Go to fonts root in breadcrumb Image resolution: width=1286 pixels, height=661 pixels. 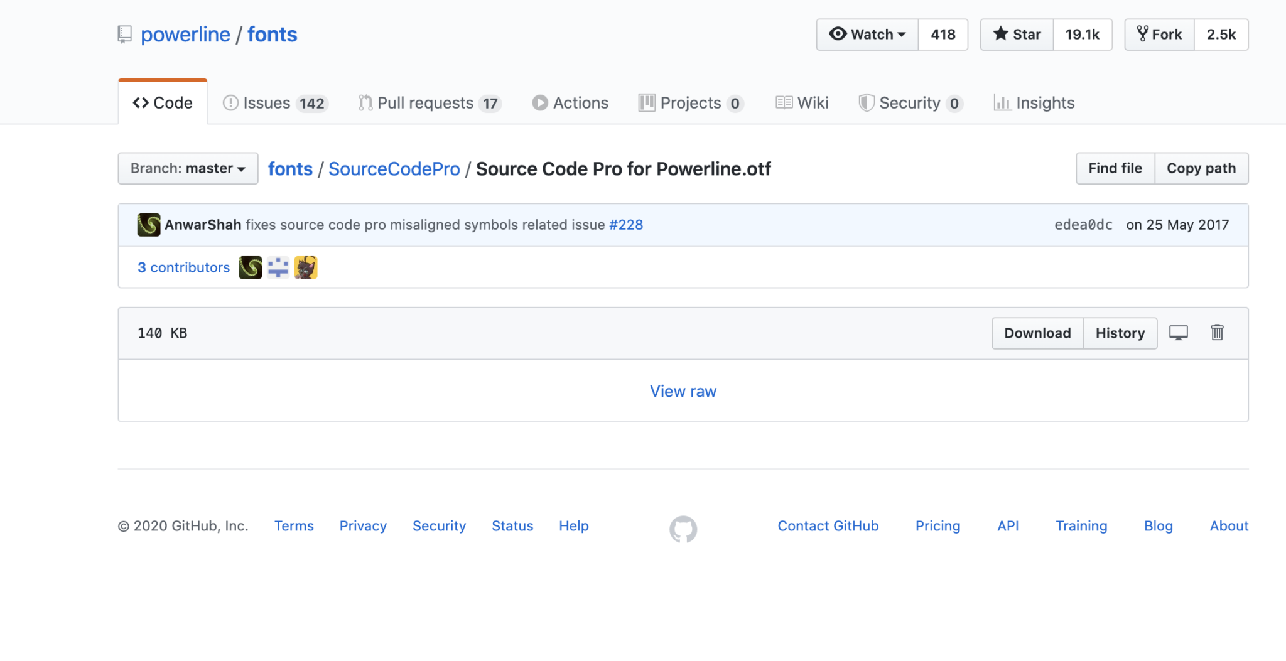[290, 169]
